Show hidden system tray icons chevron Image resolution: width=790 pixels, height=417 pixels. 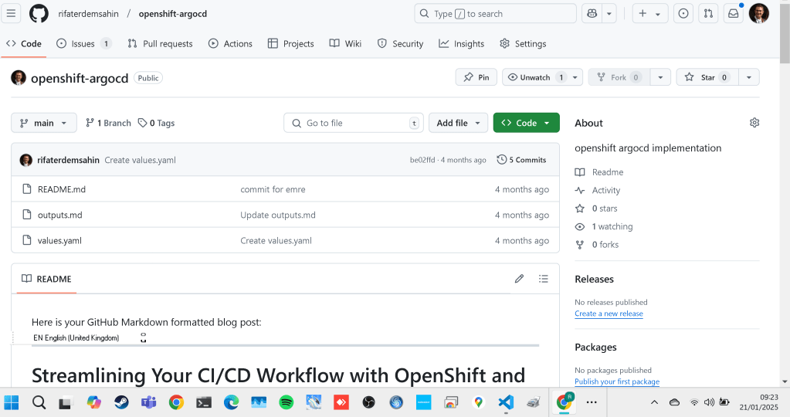coord(654,402)
